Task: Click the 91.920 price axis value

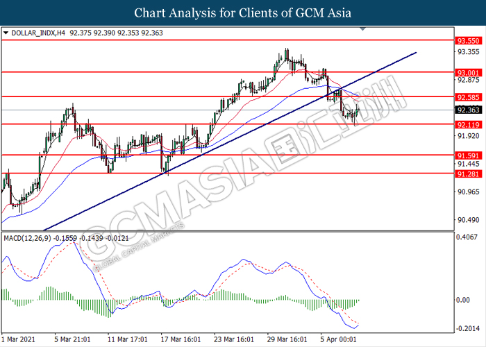Action: click(x=469, y=136)
